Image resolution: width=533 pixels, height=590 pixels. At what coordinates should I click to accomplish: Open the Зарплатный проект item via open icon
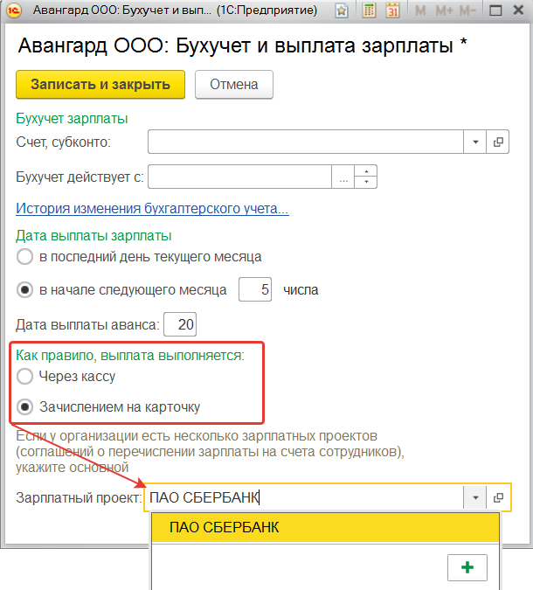[498, 497]
